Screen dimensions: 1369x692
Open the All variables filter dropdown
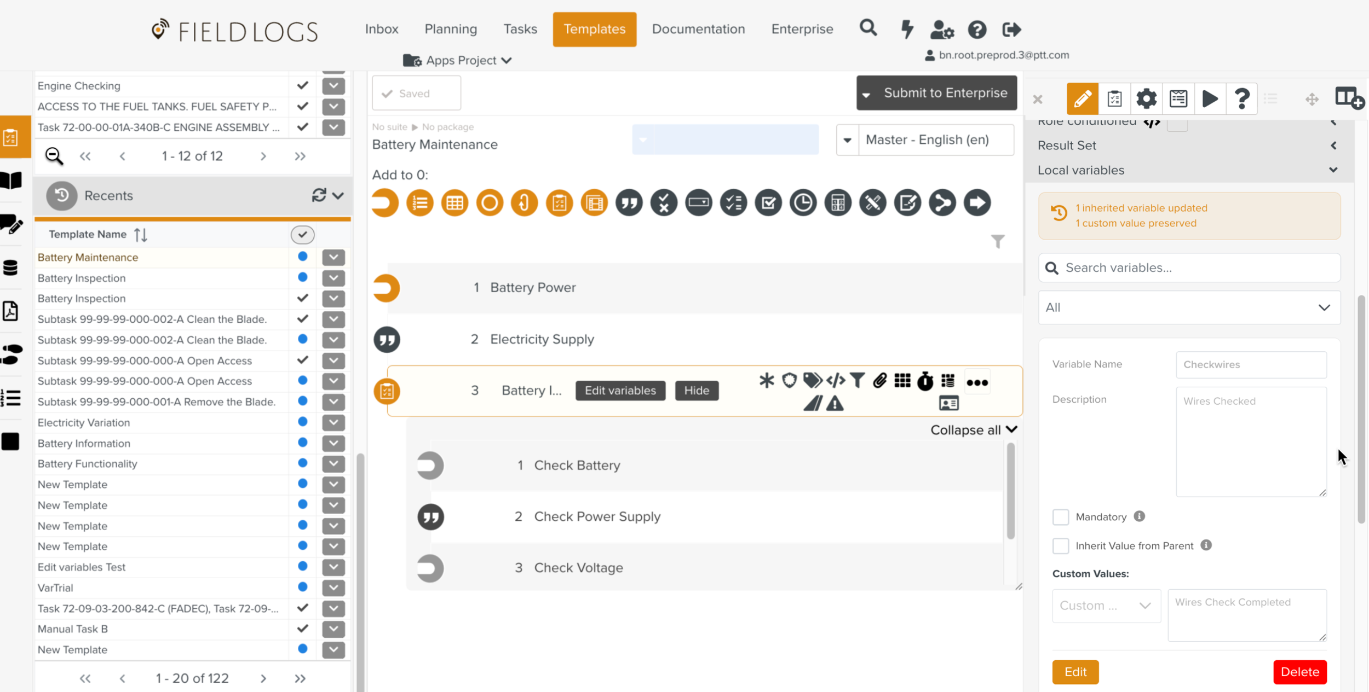(x=1189, y=307)
